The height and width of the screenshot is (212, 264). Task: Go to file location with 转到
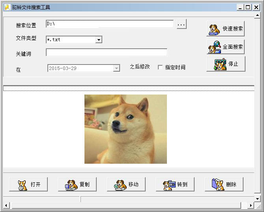pyautogui.click(x=175, y=184)
